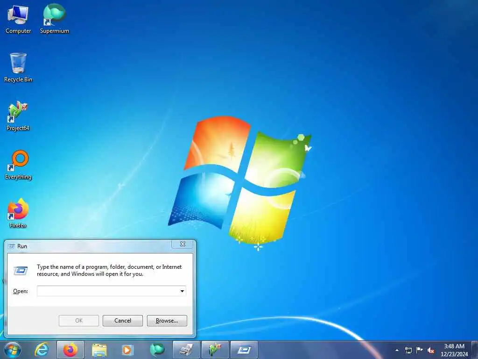Switch to the Run taskbar item
This screenshot has width=478, height=359.
(x=244, y=350)
